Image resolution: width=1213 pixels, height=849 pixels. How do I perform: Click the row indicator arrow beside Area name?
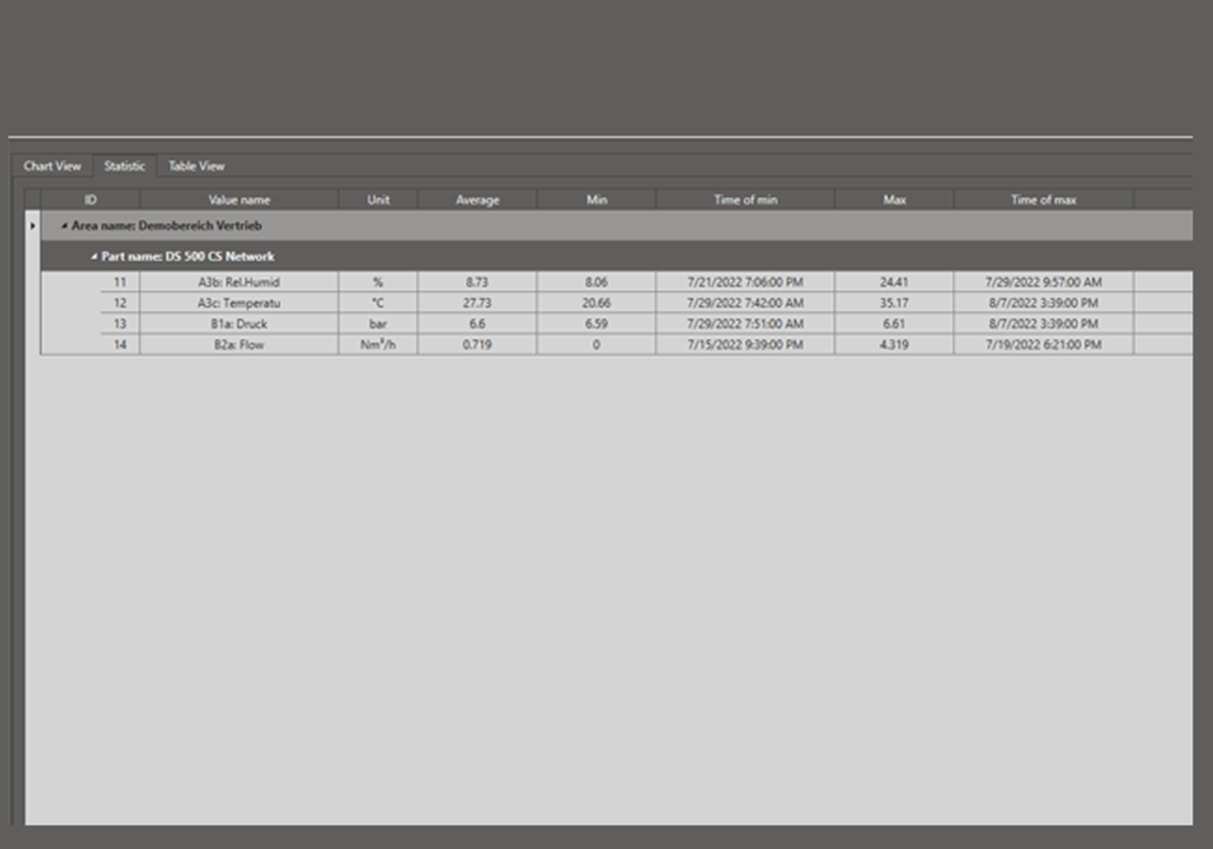(33, 226)
